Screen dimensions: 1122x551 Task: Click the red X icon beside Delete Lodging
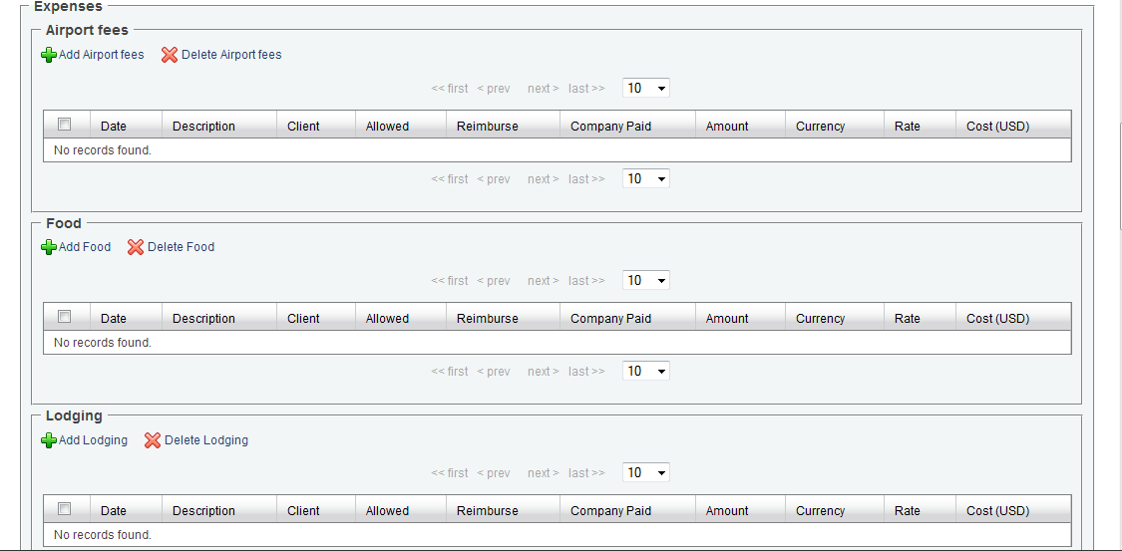[153, 440]
